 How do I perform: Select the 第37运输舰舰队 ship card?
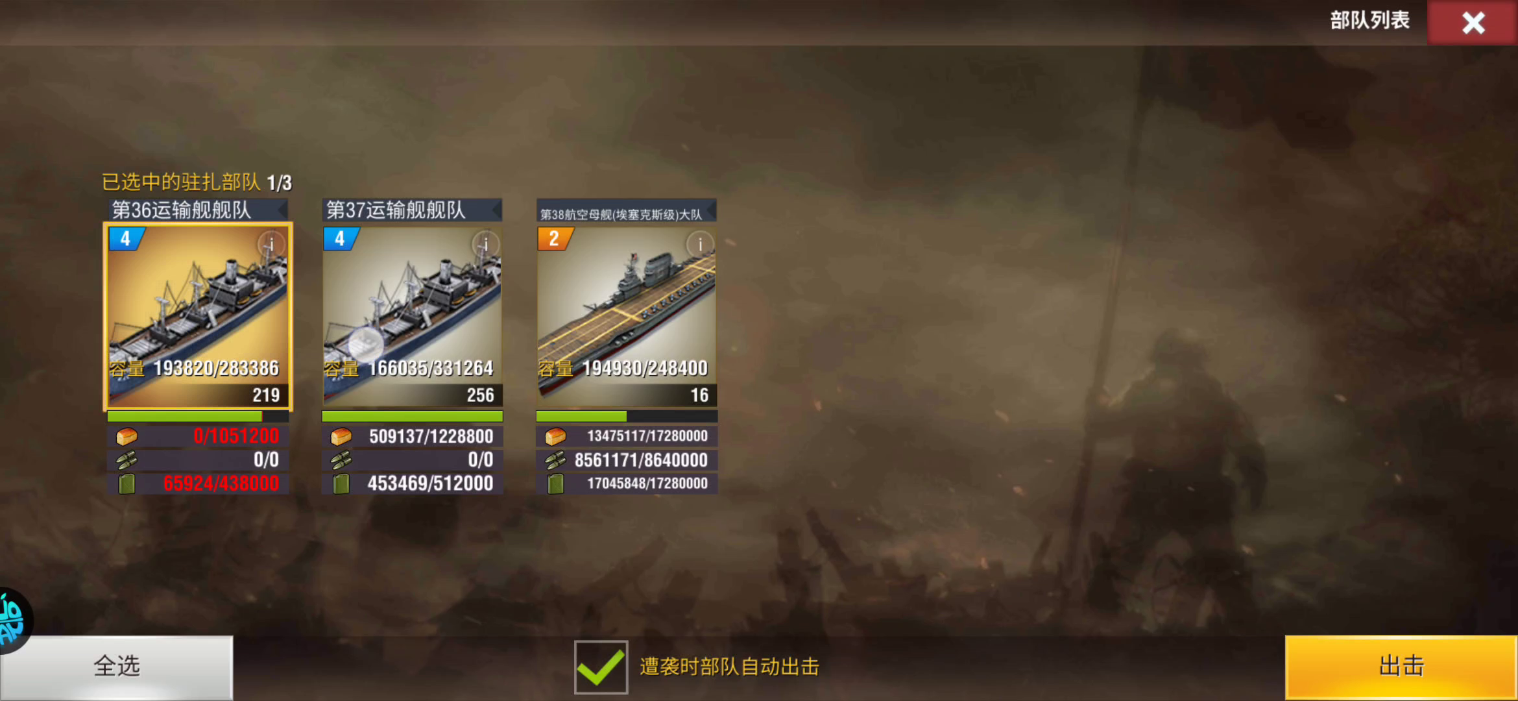pyautogui.click(x=413, y=317)
